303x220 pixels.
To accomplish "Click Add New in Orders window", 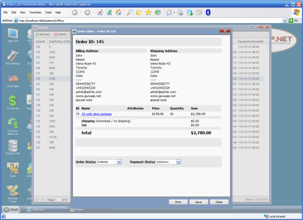I will pos(43,34).
